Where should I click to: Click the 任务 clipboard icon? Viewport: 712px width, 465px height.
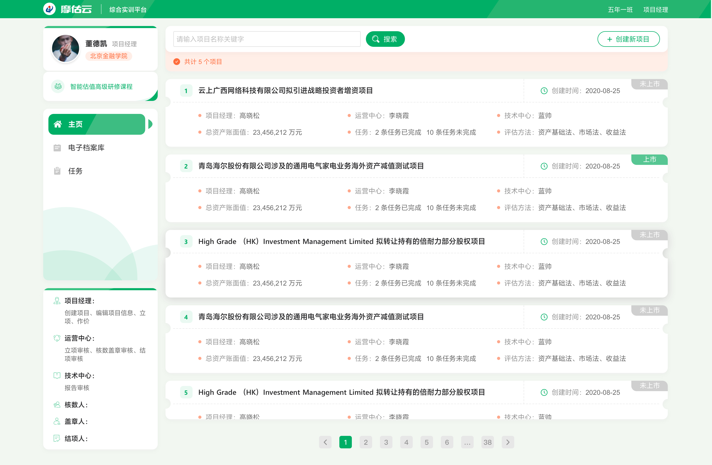(57, 171)
